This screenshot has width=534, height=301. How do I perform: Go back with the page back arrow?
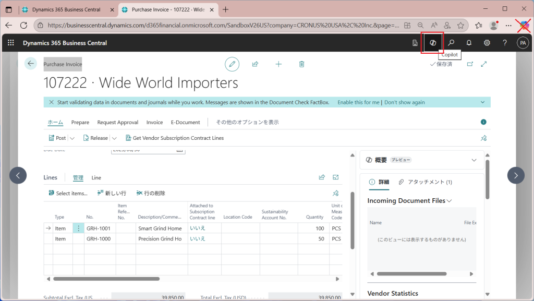click(x=31, y=63)
